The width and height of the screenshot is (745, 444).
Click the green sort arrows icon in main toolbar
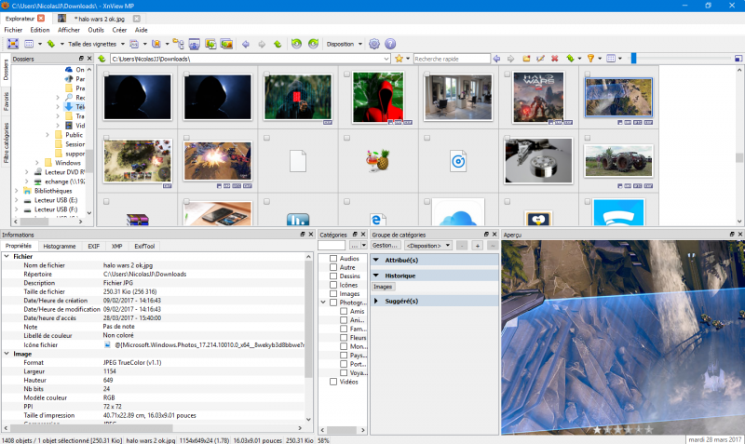click(51, 44)
